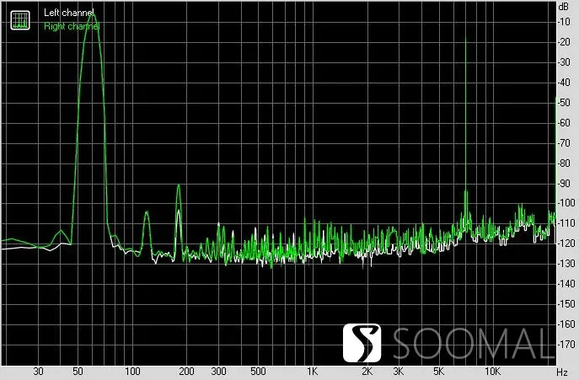Click the -80 dB axis value
The height and width of the screenshot is (380, 579).
(x=564, y=163)
